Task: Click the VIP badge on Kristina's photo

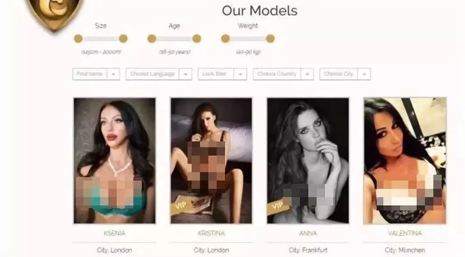Action: pyautogui.click(x=181, y=206)
